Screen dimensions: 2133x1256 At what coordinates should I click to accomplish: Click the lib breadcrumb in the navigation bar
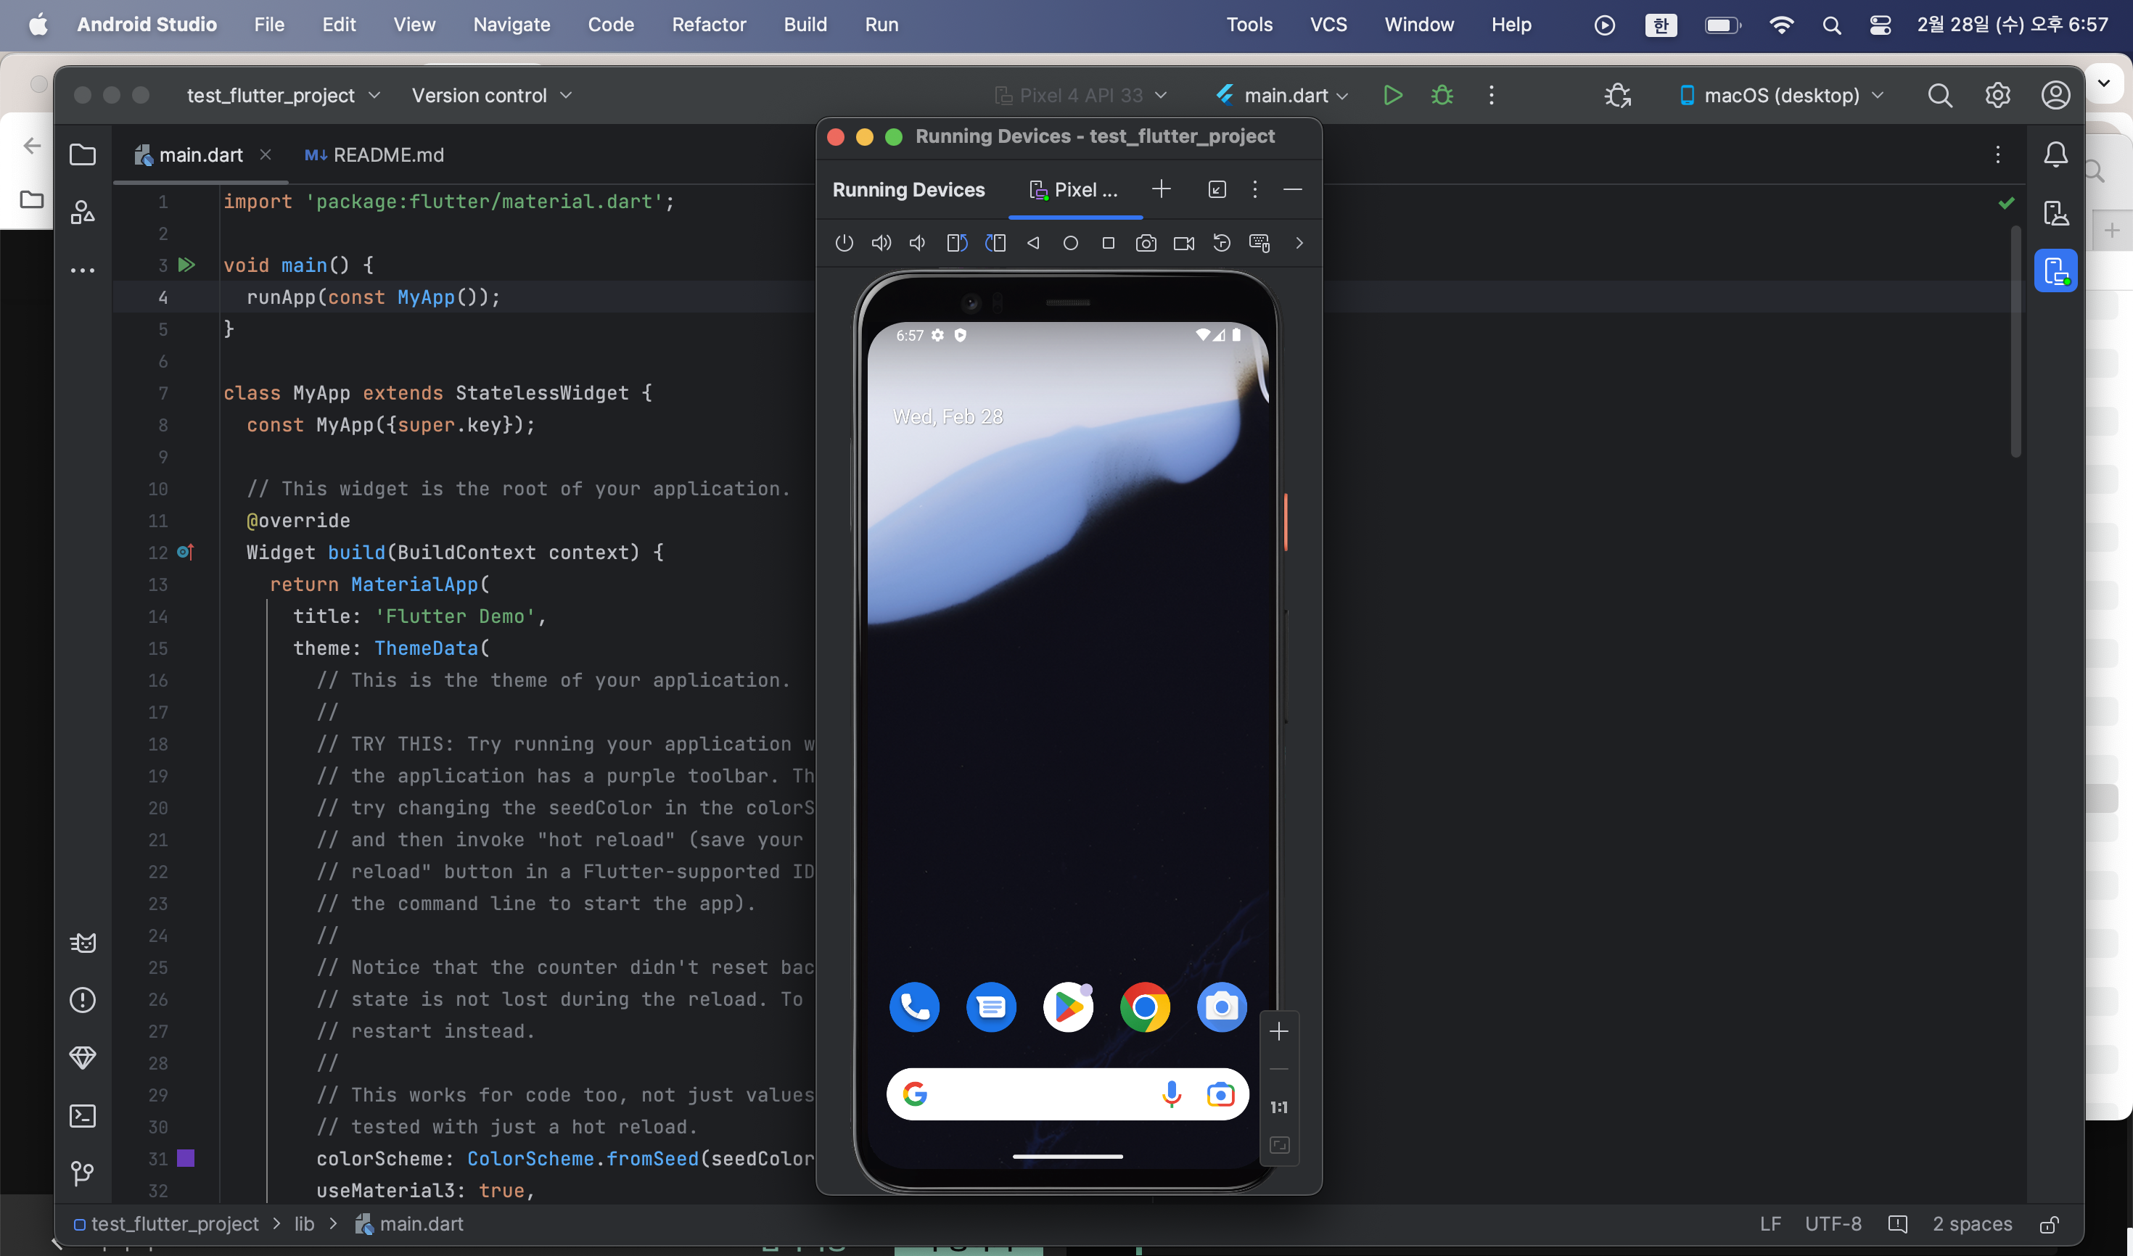click(303, 1224)
